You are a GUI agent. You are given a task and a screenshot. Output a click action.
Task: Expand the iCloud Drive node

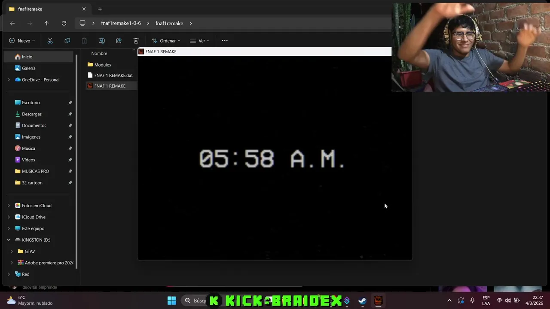click(9, 217)
